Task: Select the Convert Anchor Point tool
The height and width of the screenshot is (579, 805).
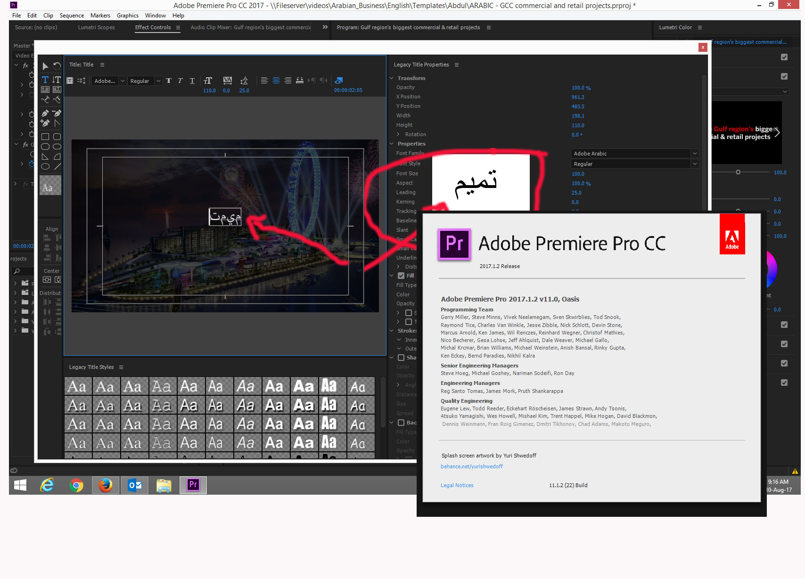Action: click(57, 123)
